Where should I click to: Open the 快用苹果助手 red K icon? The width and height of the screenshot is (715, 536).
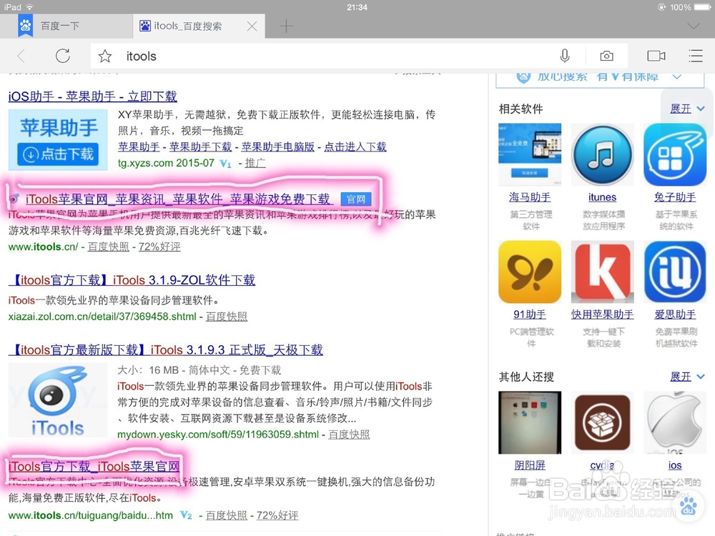602,272
